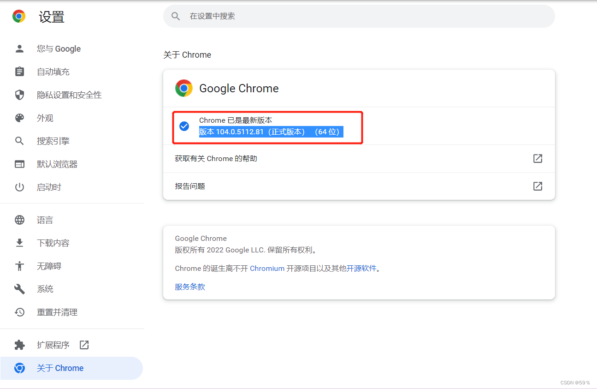This screenshot has height=389, width=597.
Task: Click the Chrome logo beside Google Chrome
Action: point(183,88)
